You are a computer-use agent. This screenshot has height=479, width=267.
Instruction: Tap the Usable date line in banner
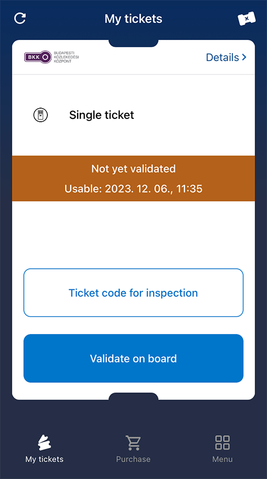[134, 189]
